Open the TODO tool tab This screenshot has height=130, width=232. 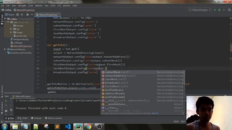(x=22, y=118)
